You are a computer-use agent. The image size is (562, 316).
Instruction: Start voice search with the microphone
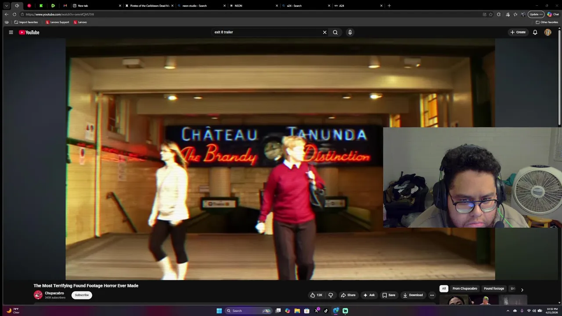(x=350, y=32)
